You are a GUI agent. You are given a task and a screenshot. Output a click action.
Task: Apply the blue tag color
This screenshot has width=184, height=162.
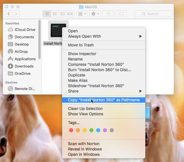coord(98,130)
